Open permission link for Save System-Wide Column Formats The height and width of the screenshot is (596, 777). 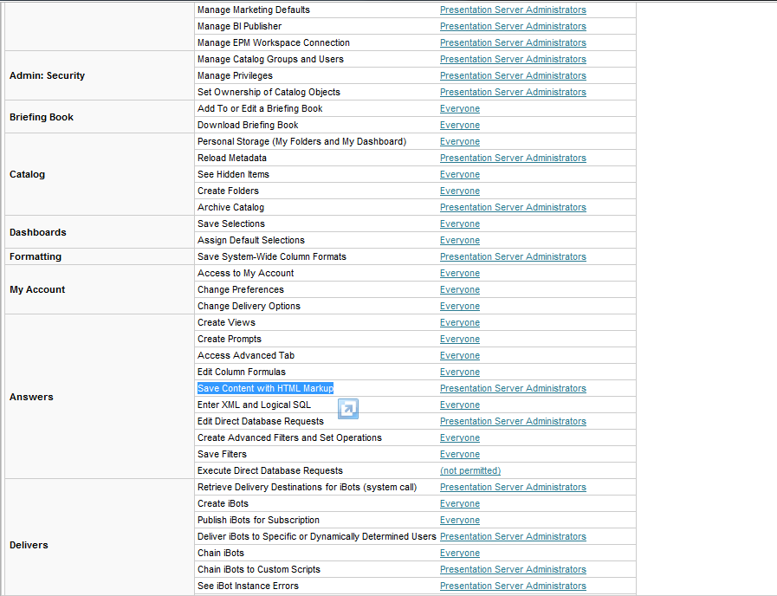pos(512,256)
